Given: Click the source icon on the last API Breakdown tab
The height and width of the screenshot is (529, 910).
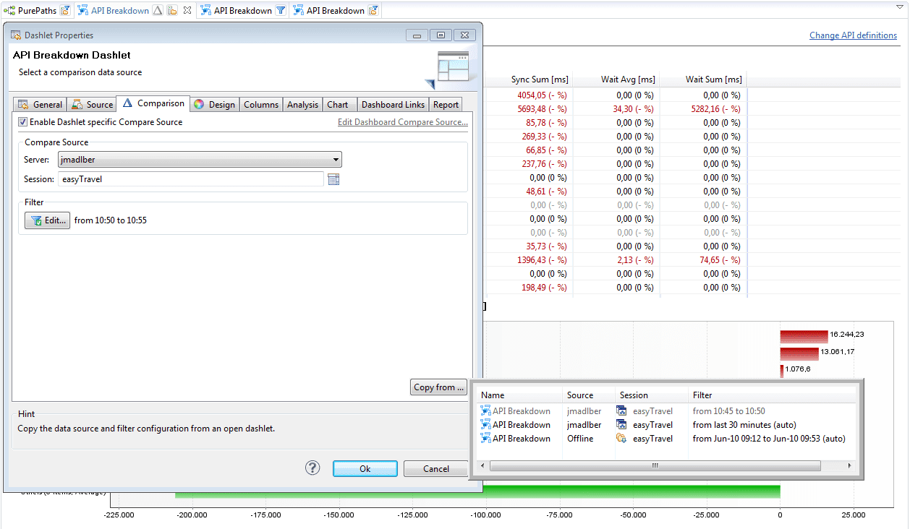Looking at the screenshot, I should [x=373, y=11].
